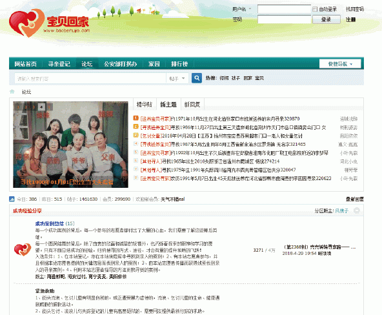The image size is (382, 315).
Task: Collapse the 成功经验分享 section round icon
Action: coord(356,210)
